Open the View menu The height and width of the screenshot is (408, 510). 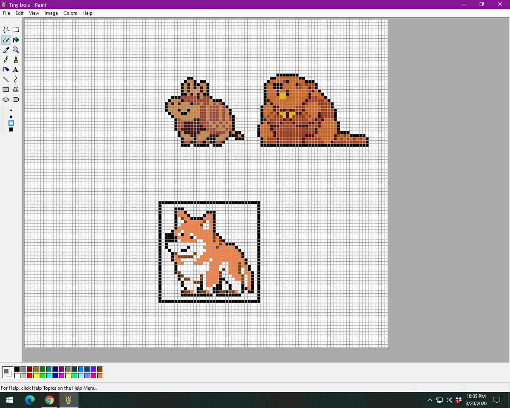coord(34,13)
